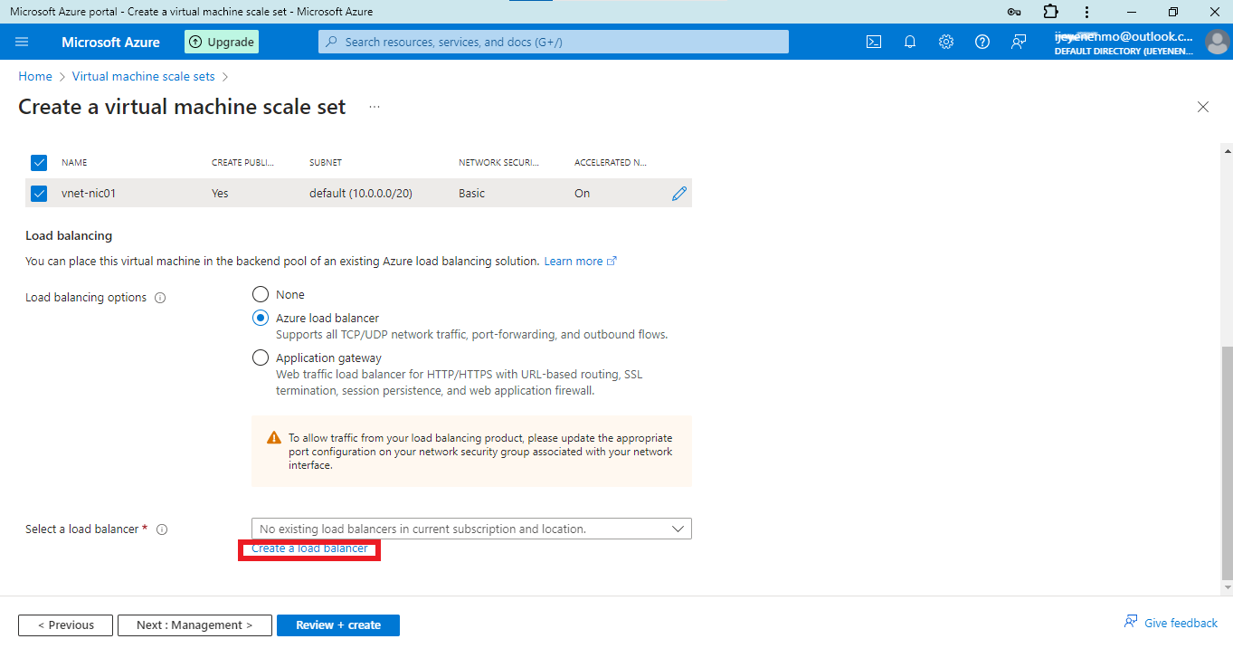This screenshot has height=658, width=1233.
Task: Edit vnet-nic01 with the pencil icon
Action: tap(679, 194)
